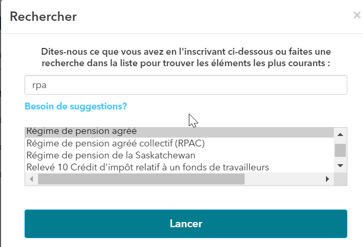Viewport: 363px width, 247px height.
Task: Click the dimmed backdrop left of dialog
Action: click(1, 130)
